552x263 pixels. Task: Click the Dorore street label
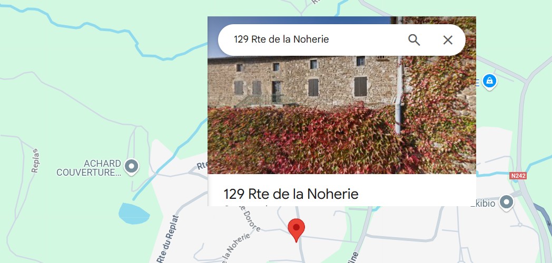250,219
